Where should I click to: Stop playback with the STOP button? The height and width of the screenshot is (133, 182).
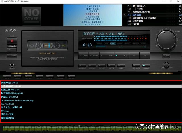click(x=107, y=56)
